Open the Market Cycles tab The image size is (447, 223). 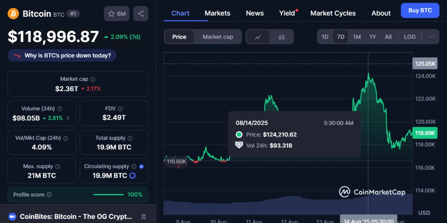pyautogui.click(x=333, y=13)
